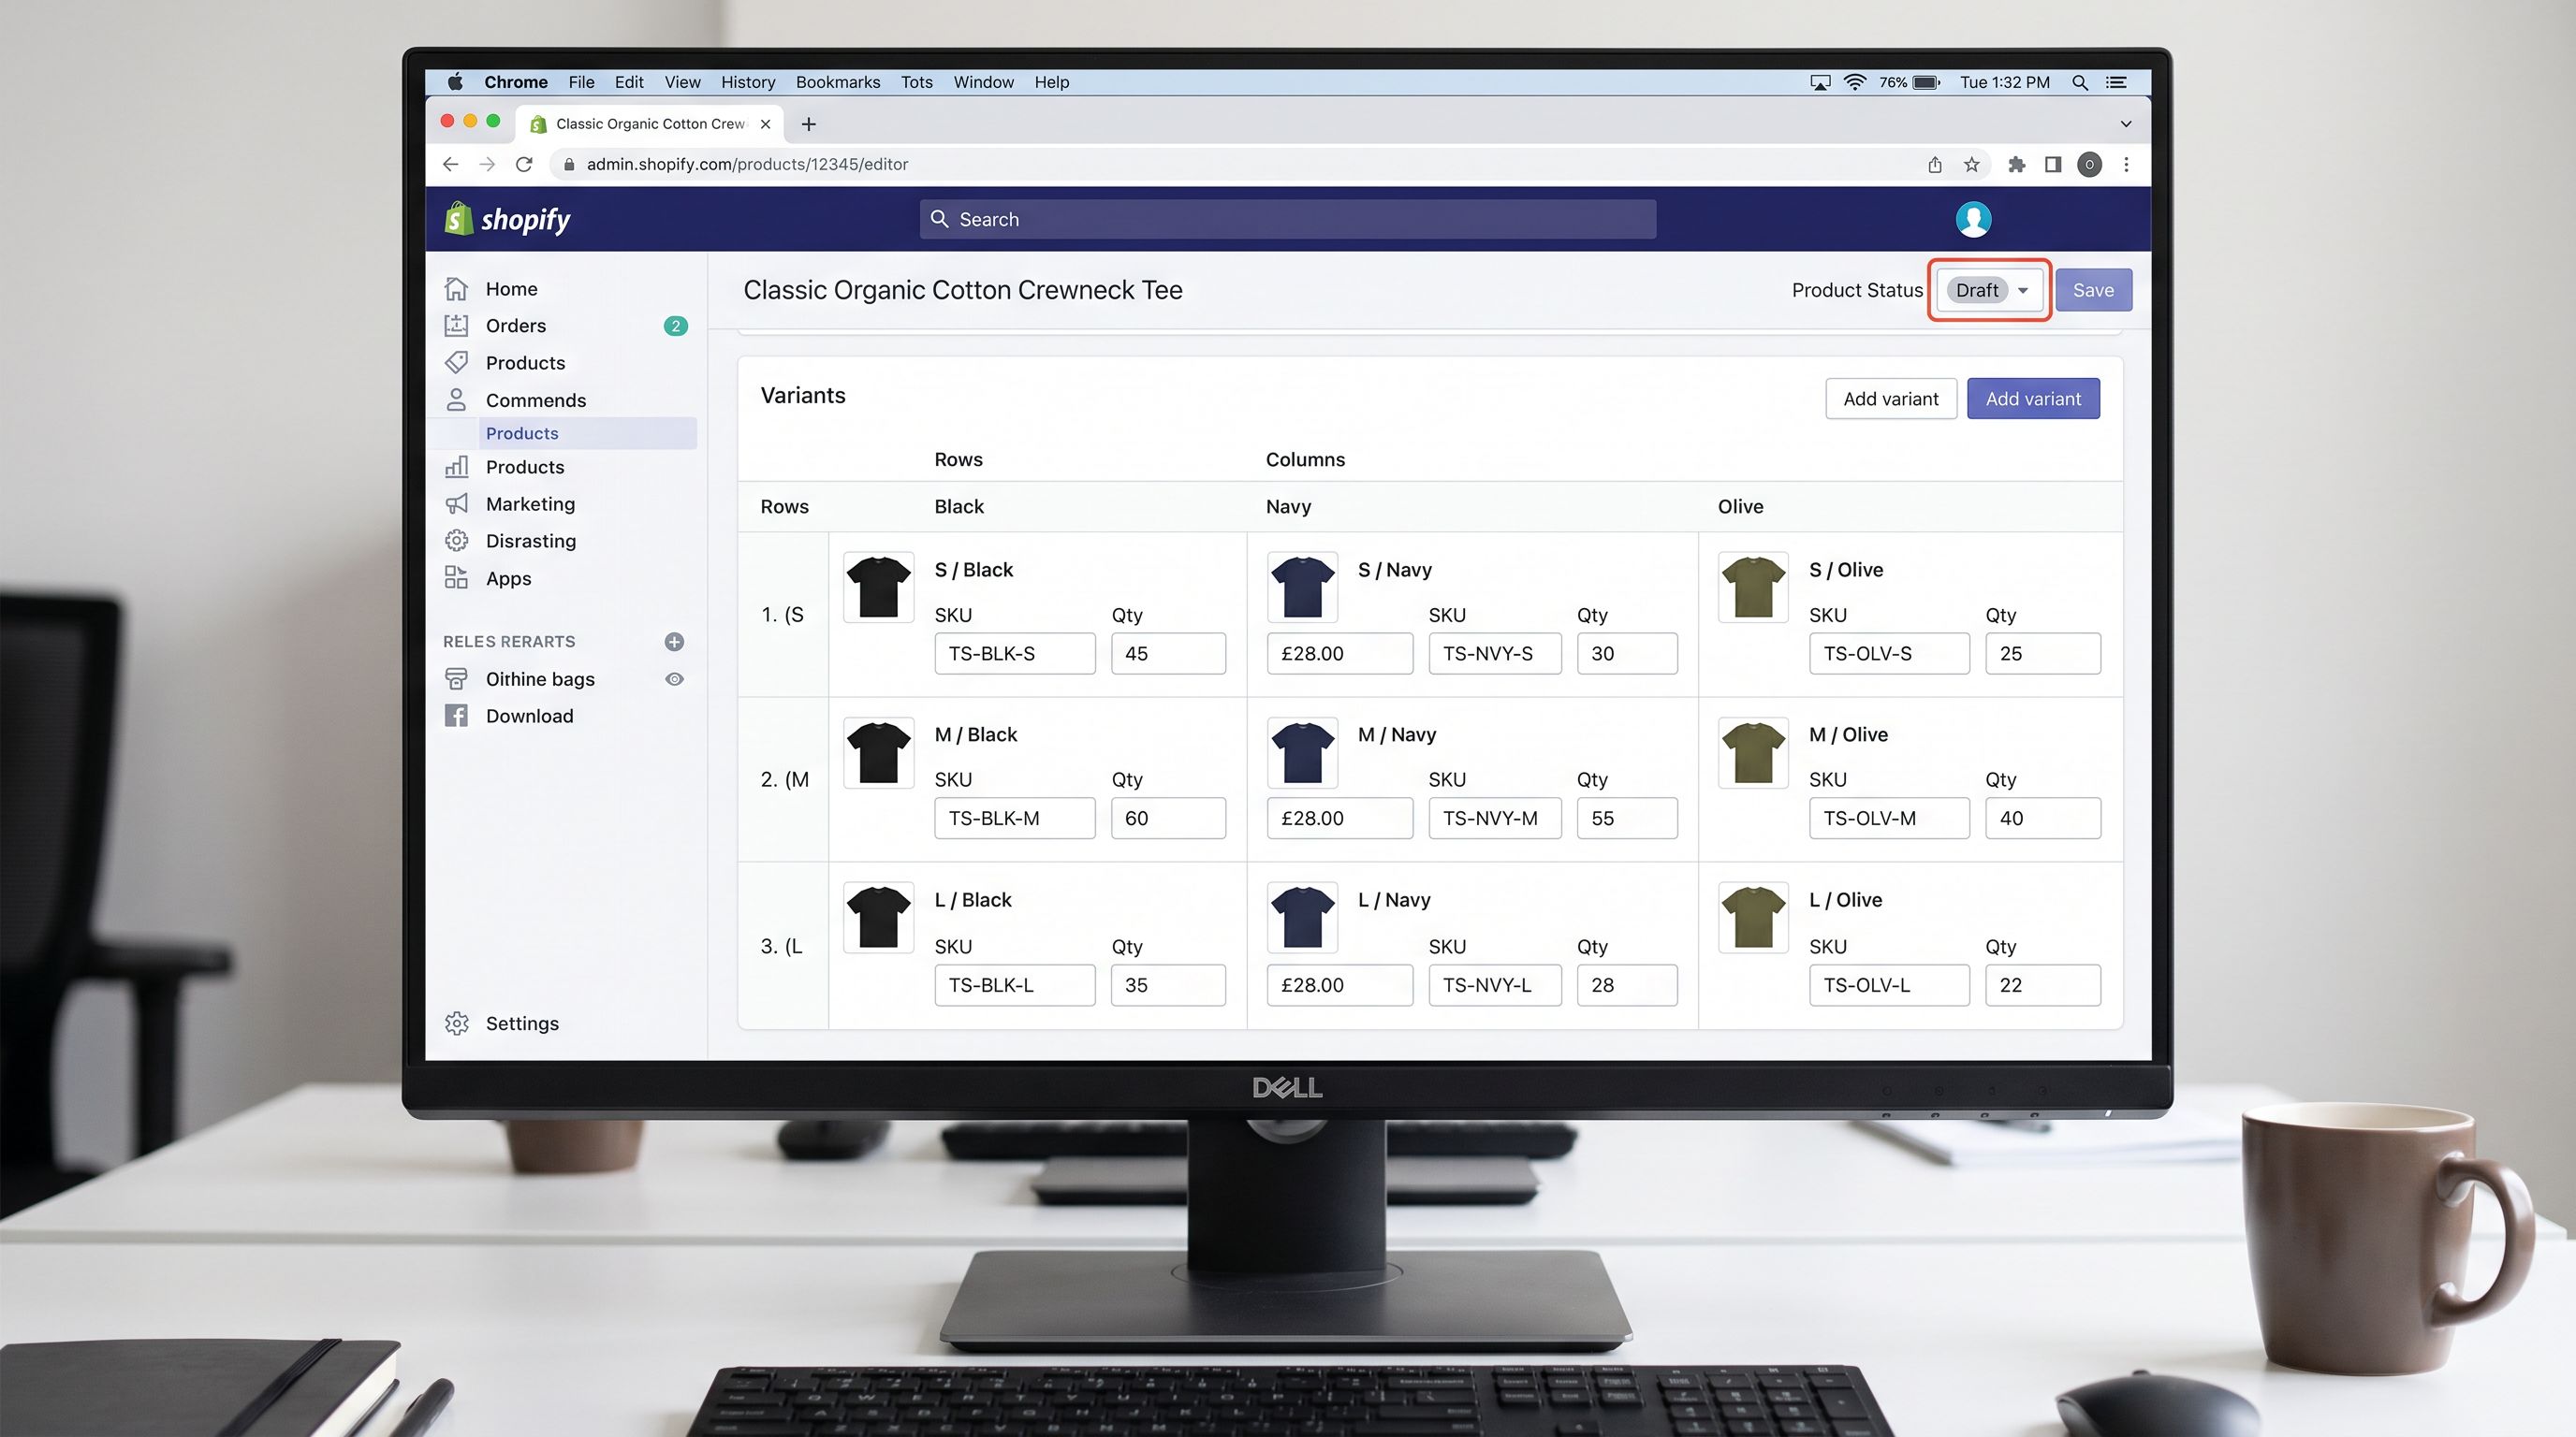Edit the M / Navy quantity field
Viewport: 2576px width, 1437px height.
1626,819
